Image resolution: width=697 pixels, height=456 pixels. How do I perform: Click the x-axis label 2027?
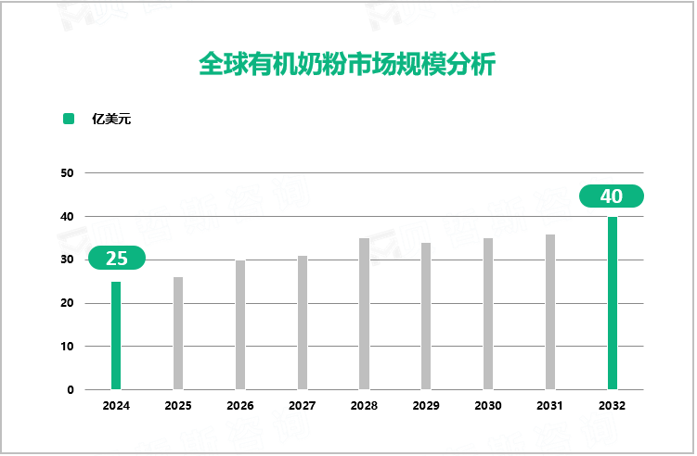303,406
